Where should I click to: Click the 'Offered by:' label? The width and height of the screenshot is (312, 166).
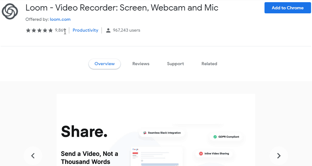37,19
